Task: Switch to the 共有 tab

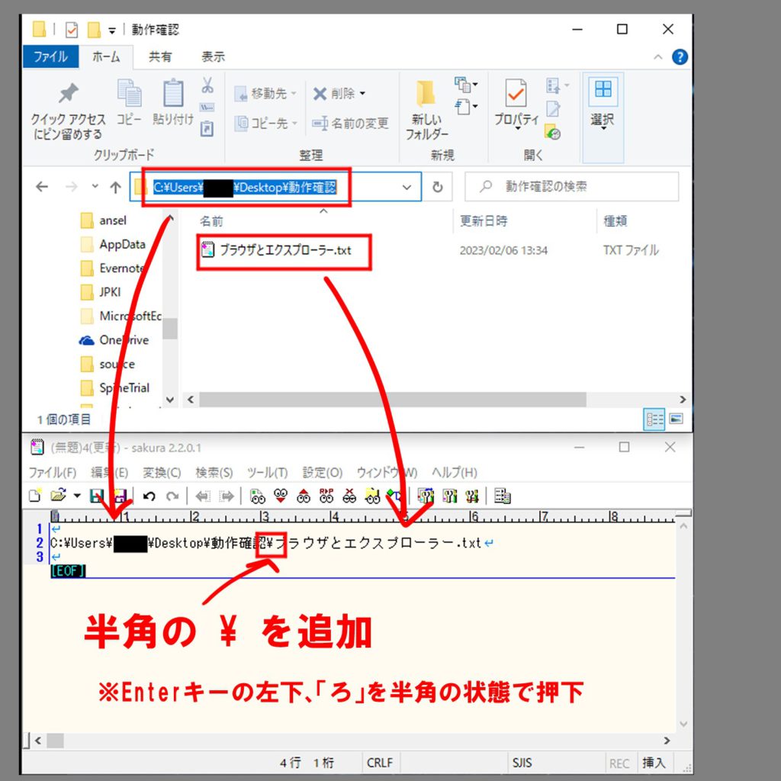Action: coord(160,56)
